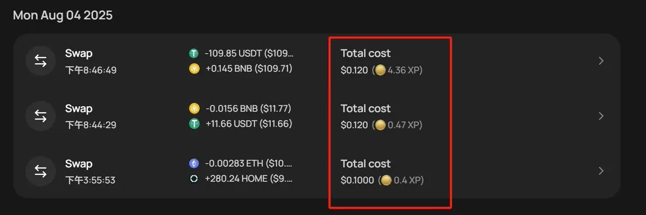The height and width of the screenshot is (215, 646).
Task: Click the swap arrows icon at 下午3:55:53
Action: point(40,171)
